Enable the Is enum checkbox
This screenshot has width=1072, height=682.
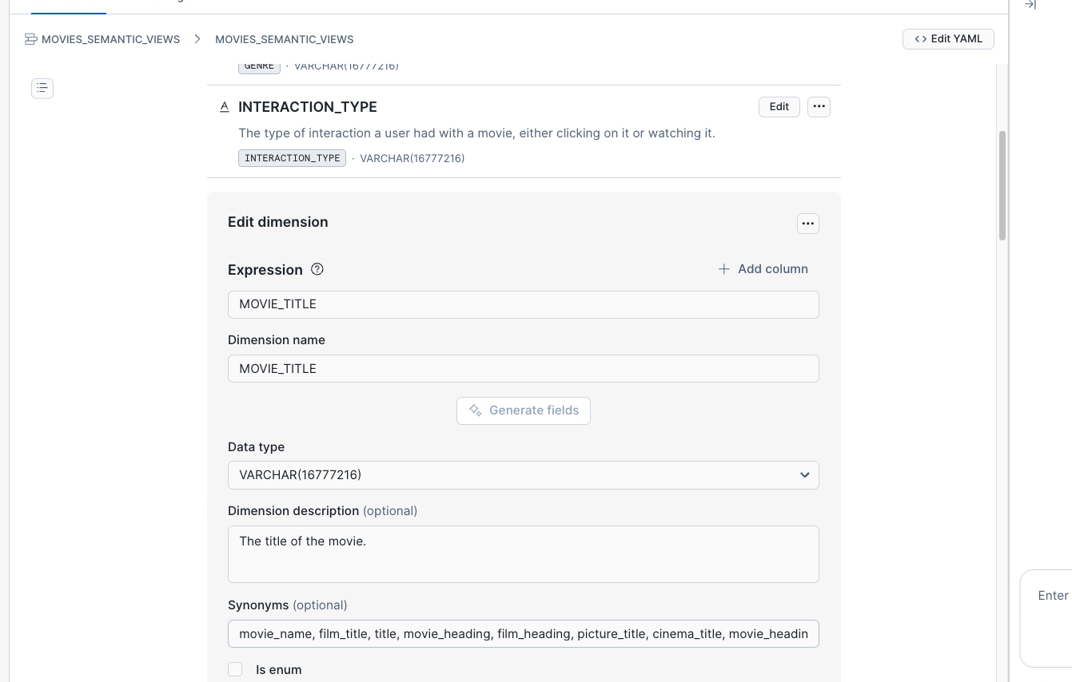[x=235, y=669]
